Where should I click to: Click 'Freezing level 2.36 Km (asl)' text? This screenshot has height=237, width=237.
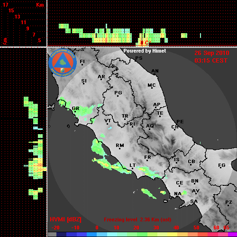[x=137, y=219]
